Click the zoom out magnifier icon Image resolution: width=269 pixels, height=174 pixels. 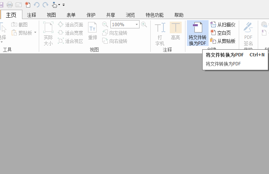coord(105,24)
